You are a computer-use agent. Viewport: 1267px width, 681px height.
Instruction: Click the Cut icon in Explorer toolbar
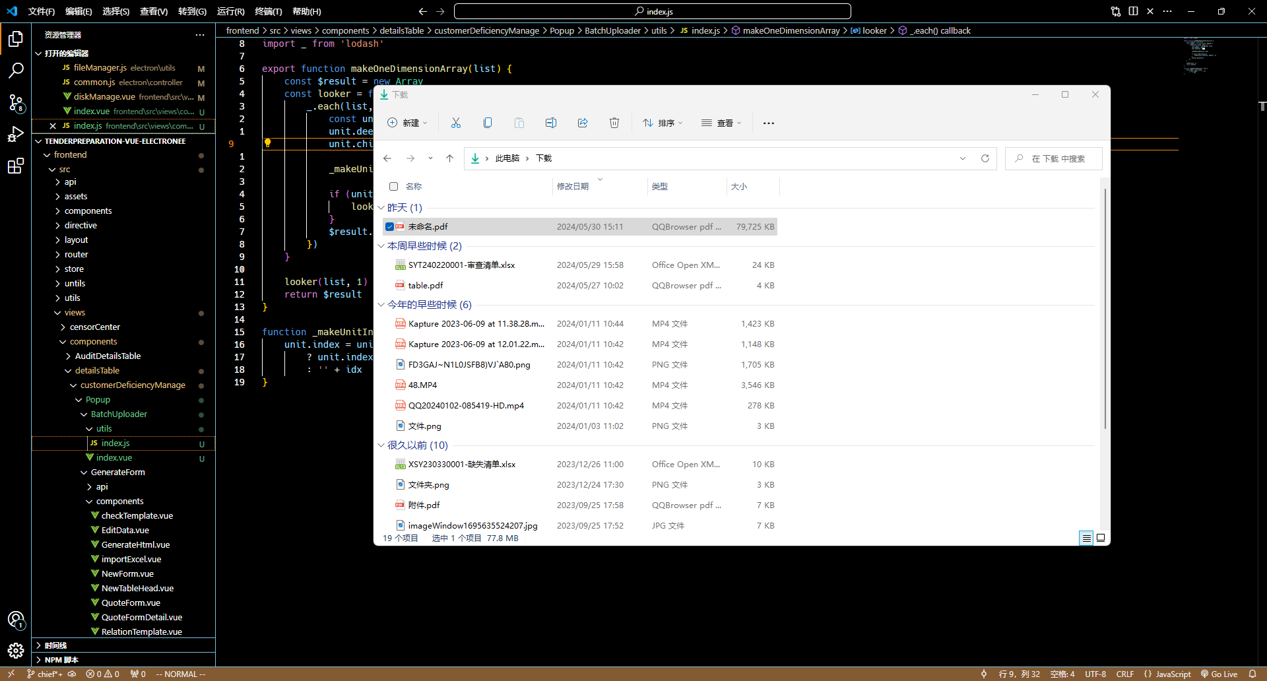click(456, 123)
